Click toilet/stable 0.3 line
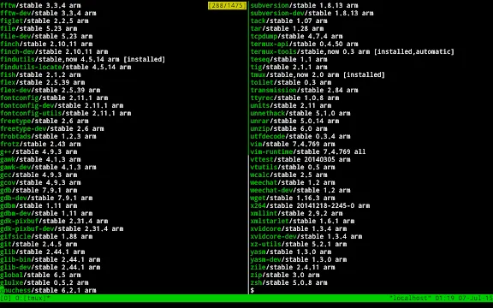 290,82
